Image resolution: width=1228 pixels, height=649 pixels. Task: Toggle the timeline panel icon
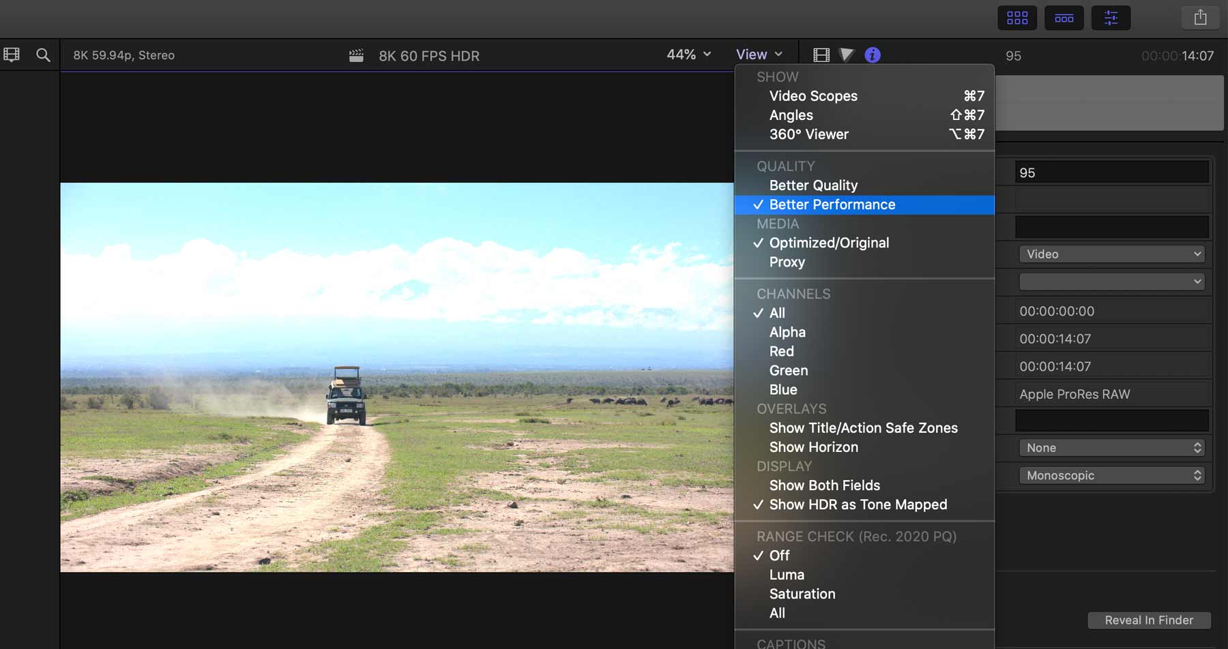1064,18
